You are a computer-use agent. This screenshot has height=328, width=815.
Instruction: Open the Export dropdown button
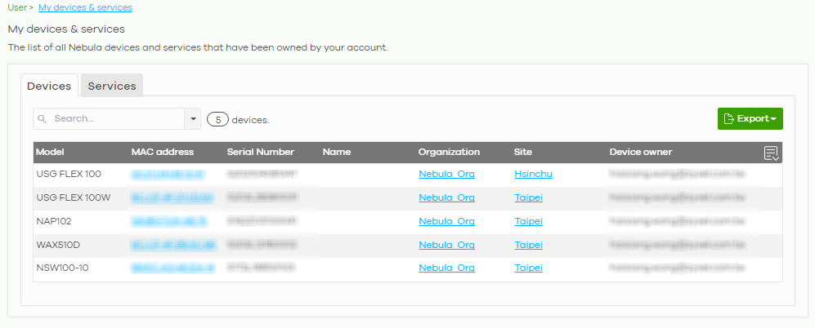(750, 119)
